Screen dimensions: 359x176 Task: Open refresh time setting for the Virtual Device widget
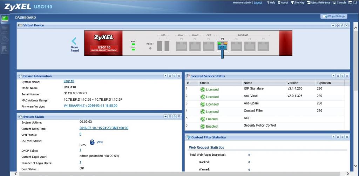(338, 25)
